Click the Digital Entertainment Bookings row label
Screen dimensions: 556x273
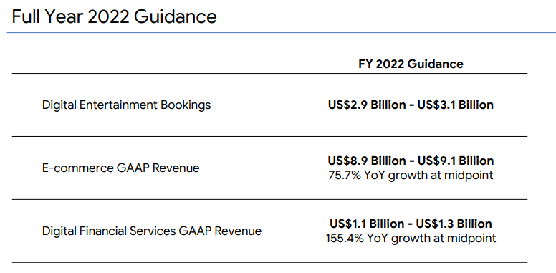pos(127,105)
